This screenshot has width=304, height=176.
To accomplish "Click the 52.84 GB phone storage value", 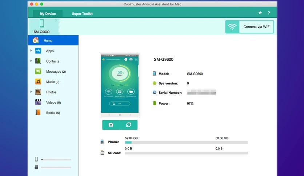I will (x=131, y=138).
